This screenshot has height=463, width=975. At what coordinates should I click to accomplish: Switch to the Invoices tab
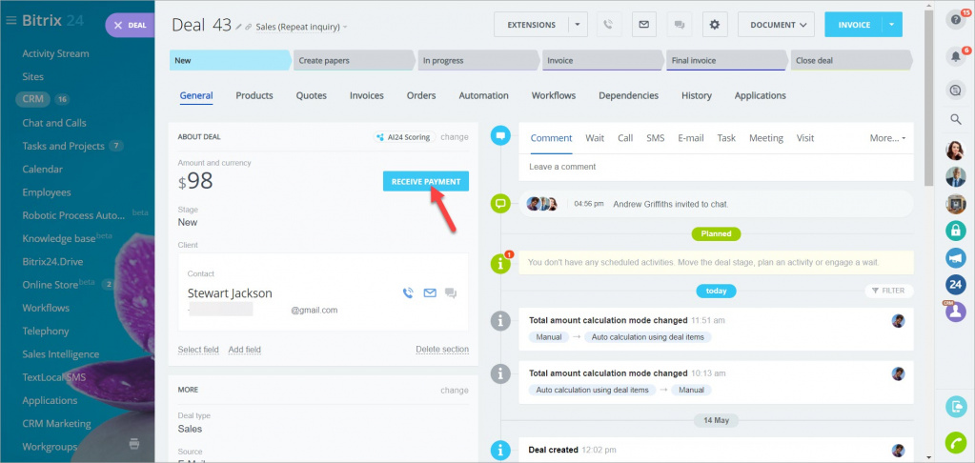click(367, 95)
